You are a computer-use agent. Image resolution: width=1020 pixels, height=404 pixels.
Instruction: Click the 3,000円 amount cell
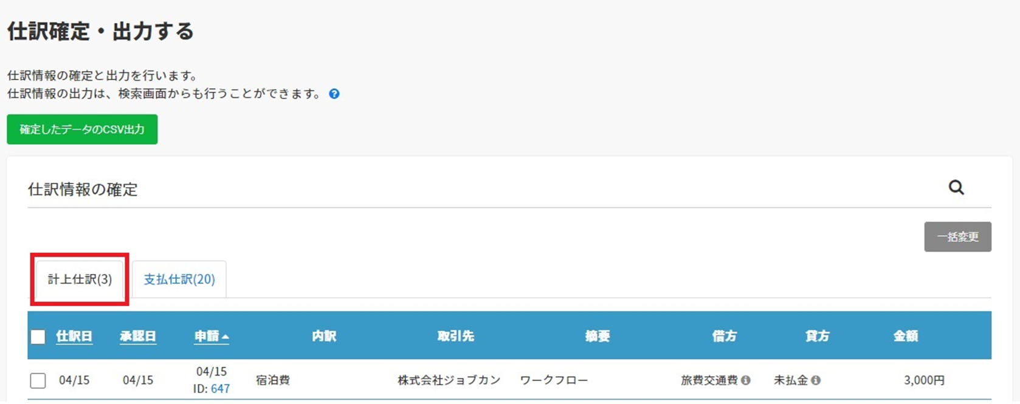[x=924, y=380]
